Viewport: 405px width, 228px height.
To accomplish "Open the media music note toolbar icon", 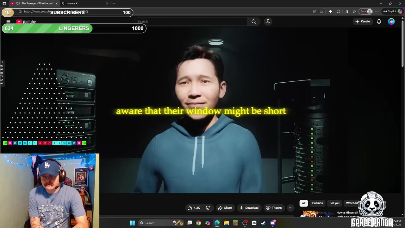I will 347,11.
